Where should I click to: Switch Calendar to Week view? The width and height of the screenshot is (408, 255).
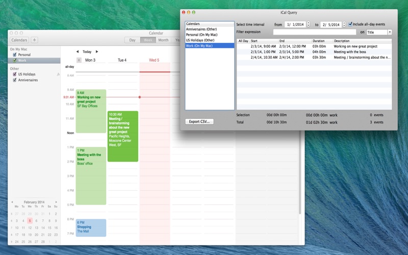click(148, 40)
